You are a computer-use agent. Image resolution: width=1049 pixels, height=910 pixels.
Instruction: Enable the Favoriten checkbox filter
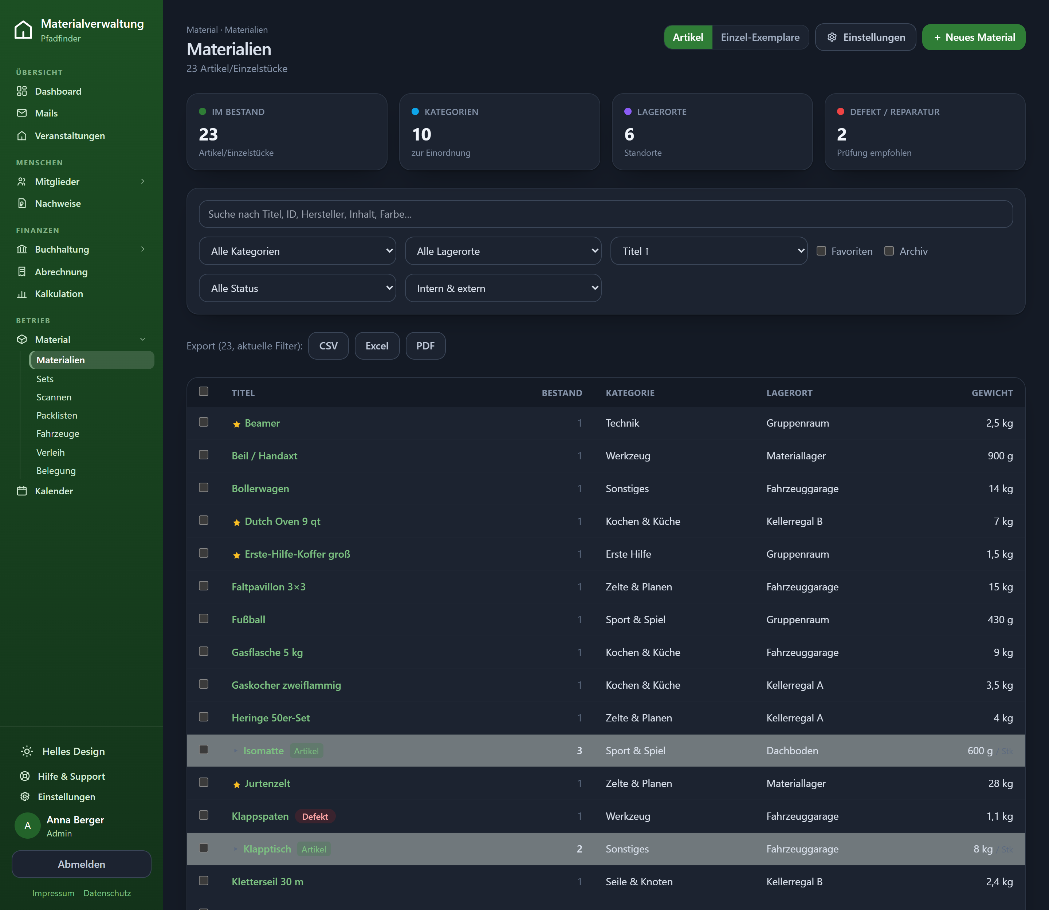click(821, 251)
